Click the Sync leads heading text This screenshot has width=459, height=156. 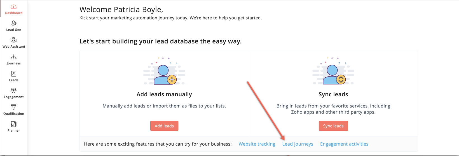pos(333,94)
